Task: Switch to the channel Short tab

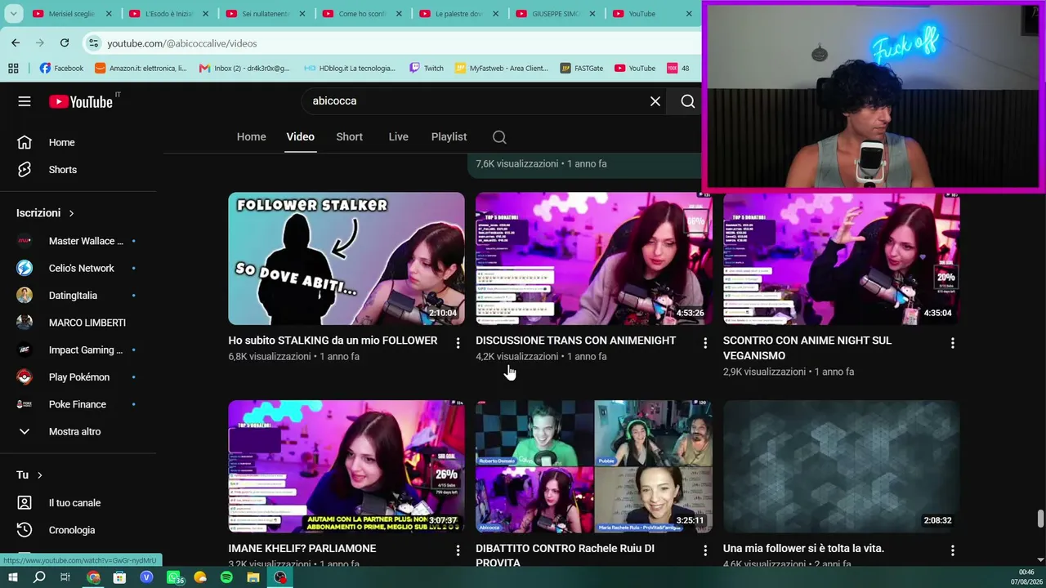Action: point(349,137)
